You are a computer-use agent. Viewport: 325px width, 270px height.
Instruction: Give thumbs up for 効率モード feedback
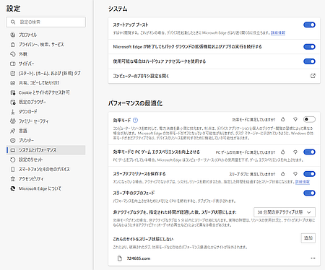coord(283,119)
